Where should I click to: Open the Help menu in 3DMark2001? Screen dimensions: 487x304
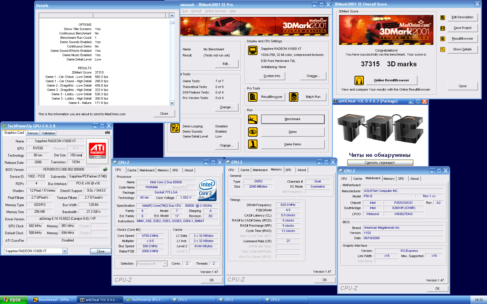pos(233,11)
